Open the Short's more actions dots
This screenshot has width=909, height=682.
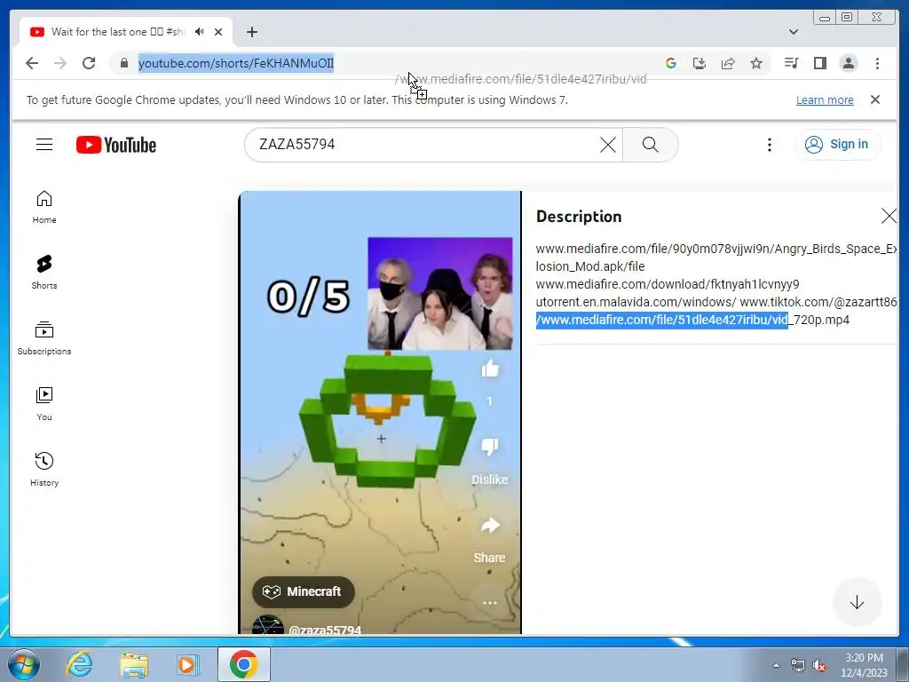pos(490,603)
